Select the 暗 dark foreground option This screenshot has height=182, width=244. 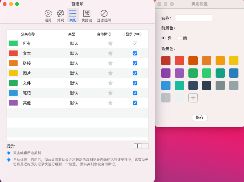[x=179, y=38]
